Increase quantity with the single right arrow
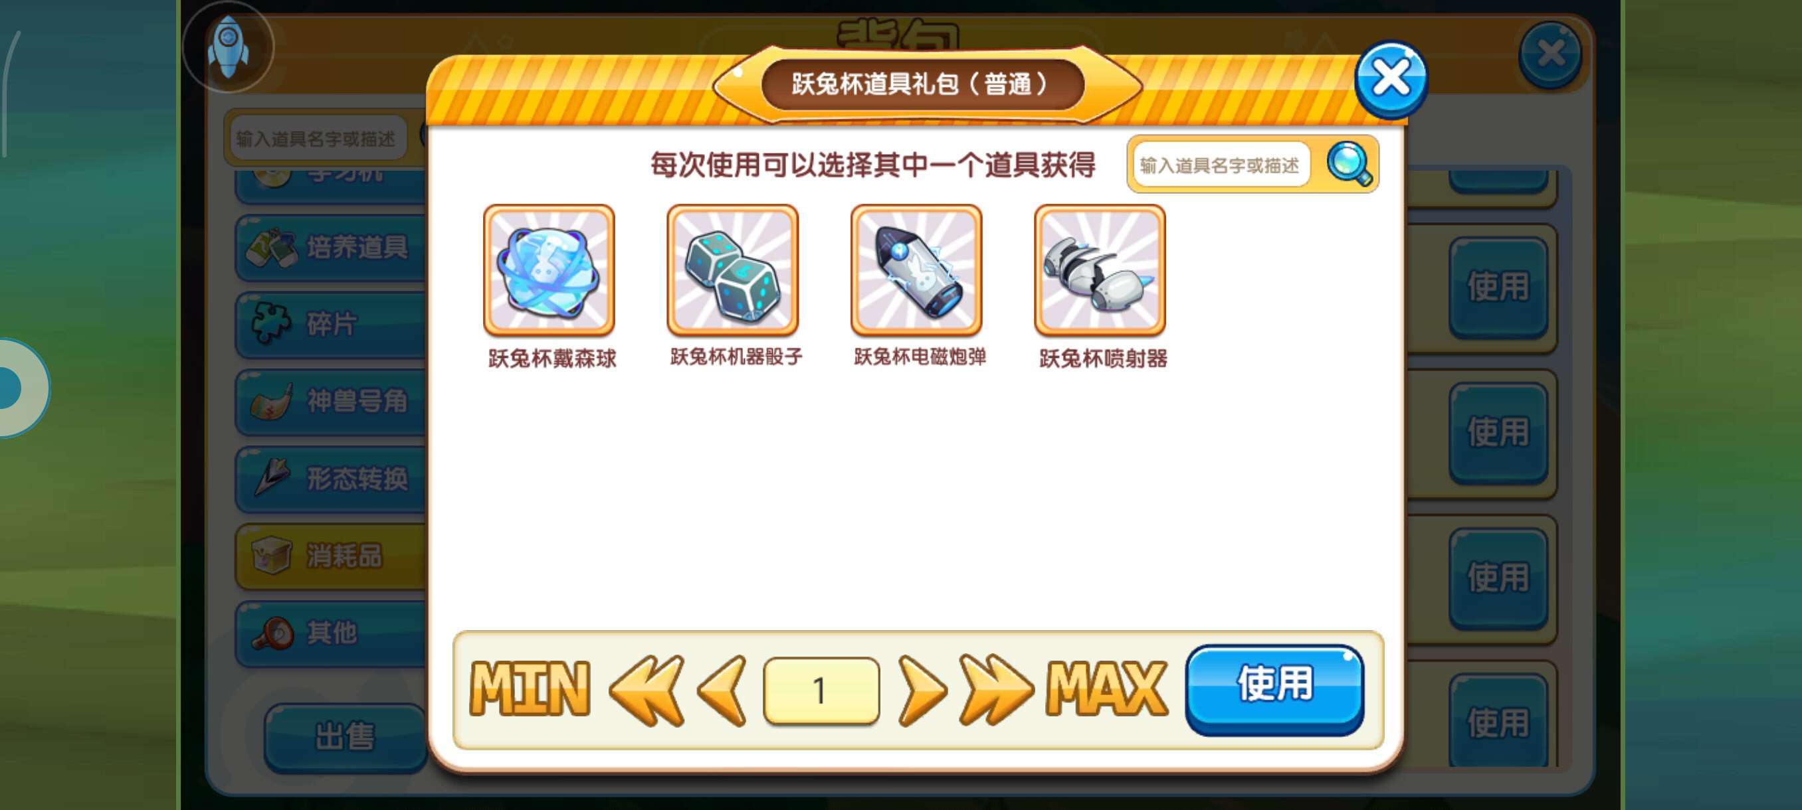This screenshot has width=1802, height=810. pos(922,690)
